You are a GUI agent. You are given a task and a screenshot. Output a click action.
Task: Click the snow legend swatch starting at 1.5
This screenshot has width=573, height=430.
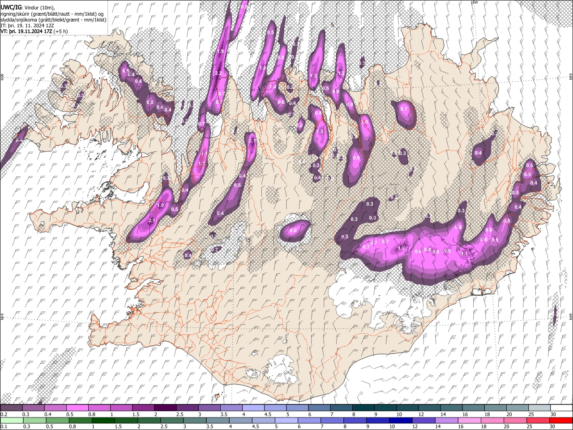click(x=143, y=408)
